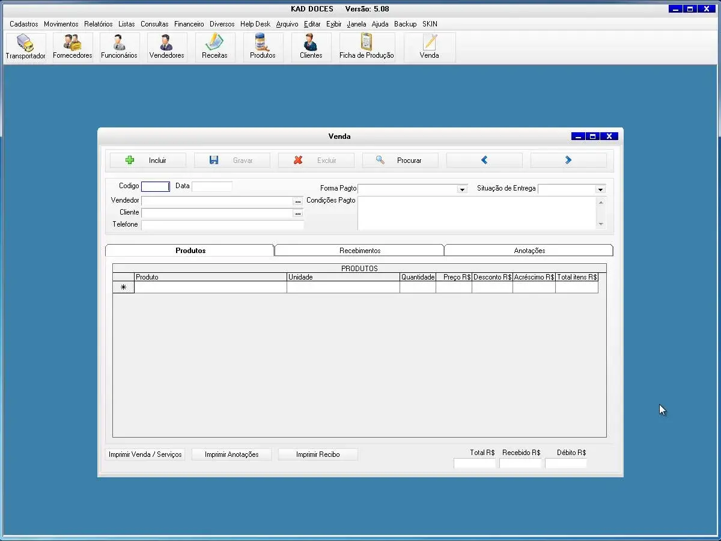
Task: Focus the Vendedor input field
Action: [217, 201]
